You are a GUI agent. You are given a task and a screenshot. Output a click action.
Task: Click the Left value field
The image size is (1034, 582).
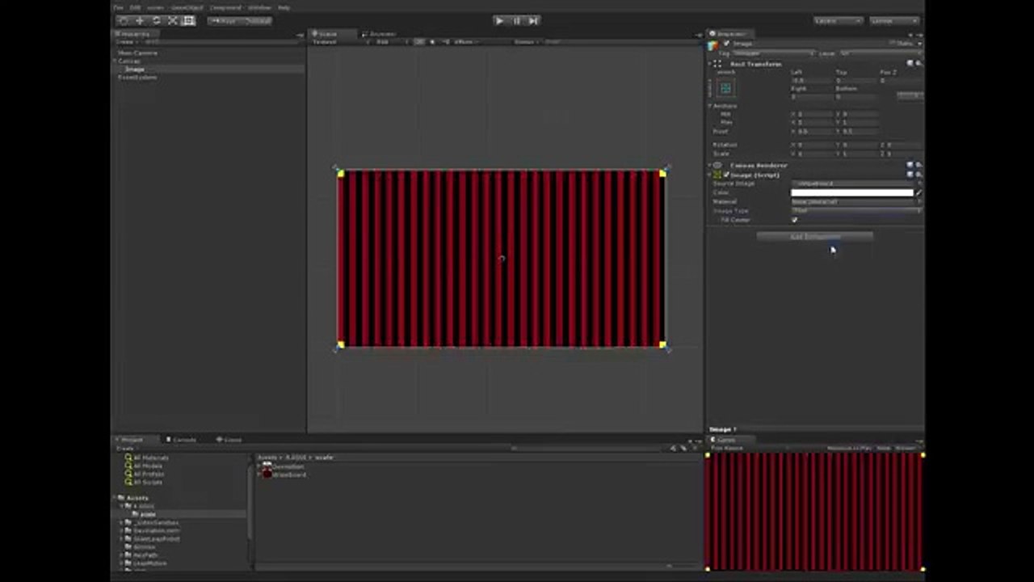coord(810,81)
